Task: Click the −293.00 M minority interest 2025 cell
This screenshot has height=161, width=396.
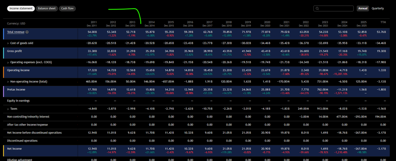Action: 361,117
